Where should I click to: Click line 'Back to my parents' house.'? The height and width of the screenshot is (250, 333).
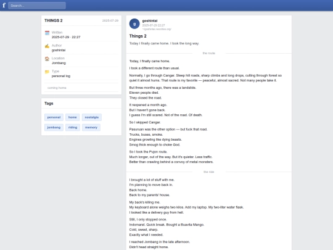click(x=149, y=195)
